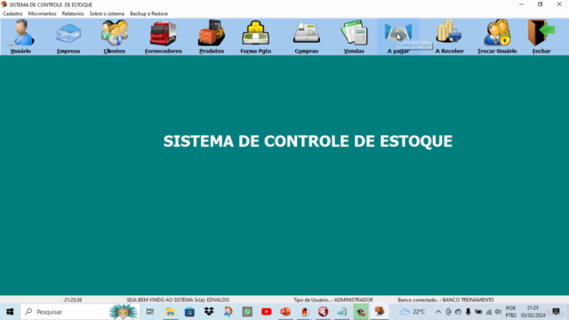Click status text 'BANCO TREINAMENTO'
This screenshot has width=569, height=320.
[469, 300]
